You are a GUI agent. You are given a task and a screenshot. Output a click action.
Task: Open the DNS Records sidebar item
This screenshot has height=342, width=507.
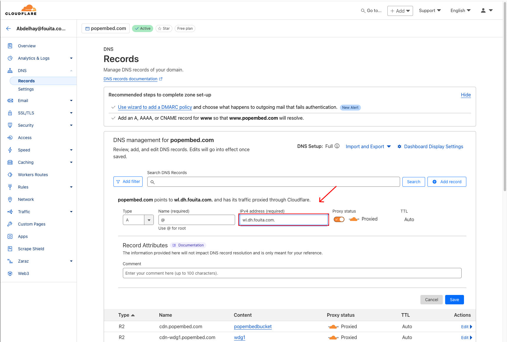(x=43, y=81)
